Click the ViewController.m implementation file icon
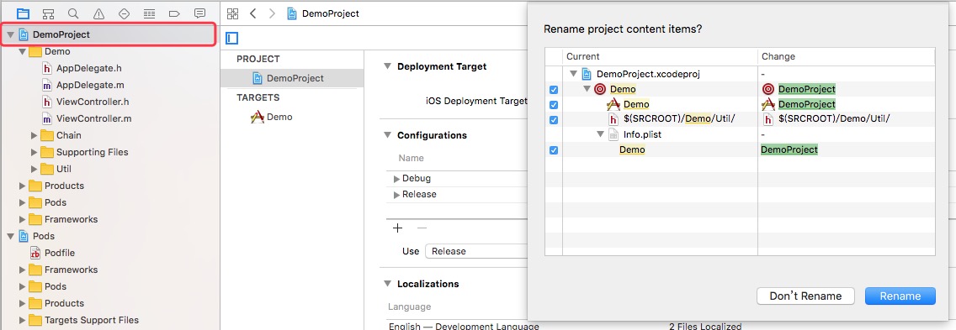Viewport: 956px width, 330px height. click(x=47, y=118)
